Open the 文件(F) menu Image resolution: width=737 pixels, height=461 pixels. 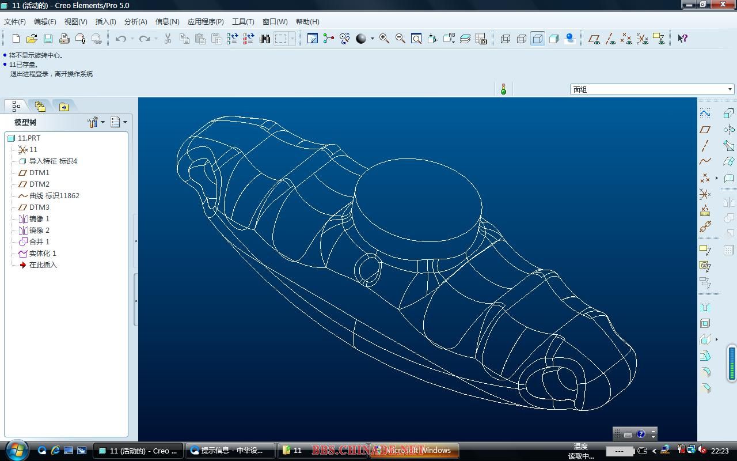[x=15, y=21]
